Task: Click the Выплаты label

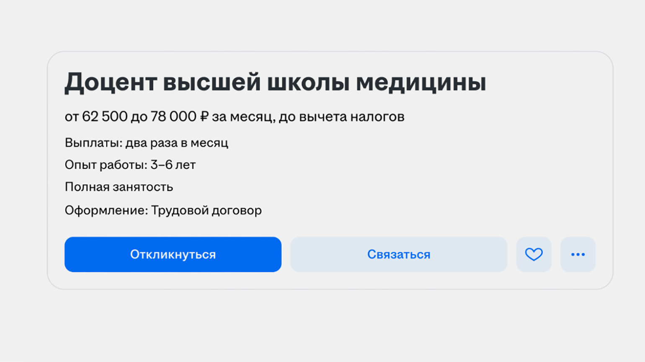Action: pyautogui.click(x=93, y=143)
